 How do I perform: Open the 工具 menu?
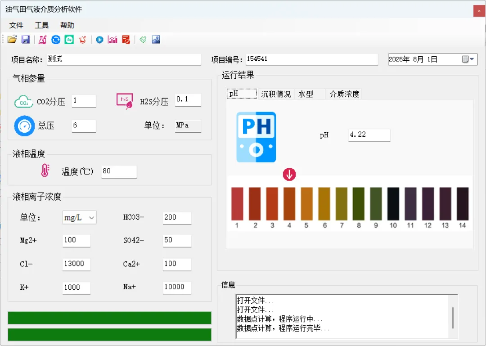[42, 25]
